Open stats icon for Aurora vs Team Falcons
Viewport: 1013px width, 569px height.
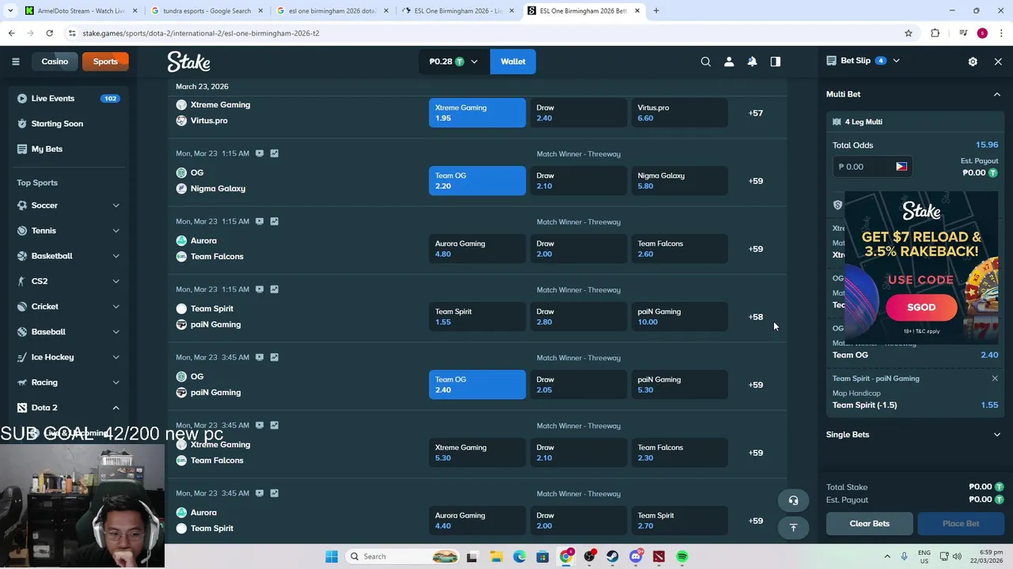tap(274, 221)
